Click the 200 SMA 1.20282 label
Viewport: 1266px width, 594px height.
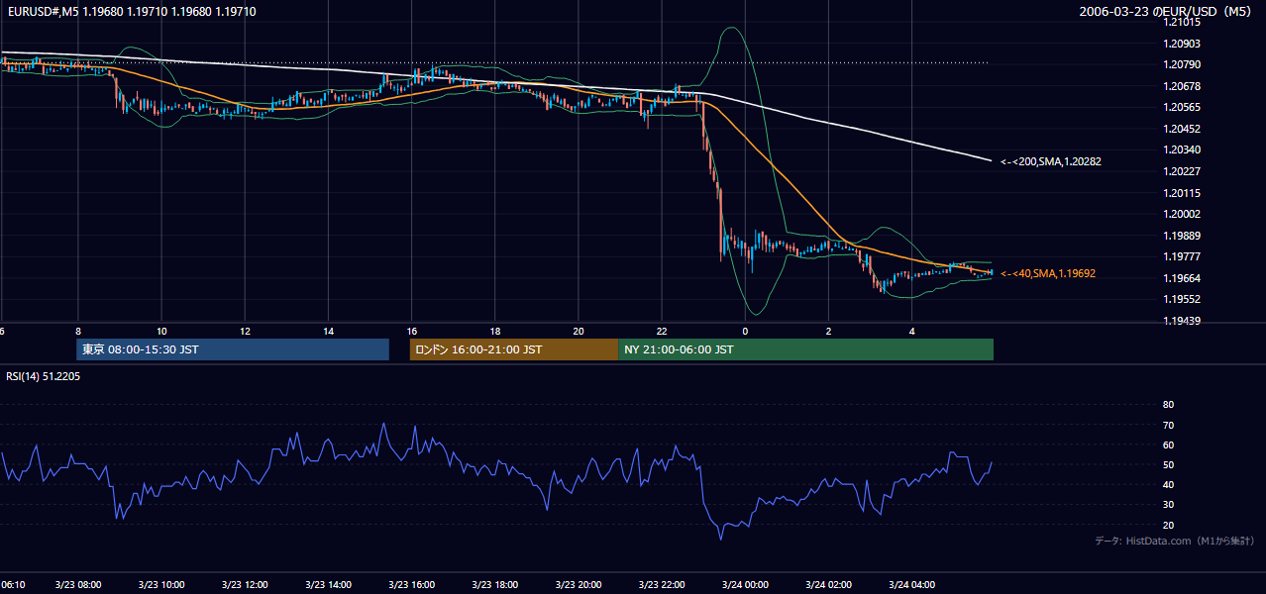(x=1052, y=161)
